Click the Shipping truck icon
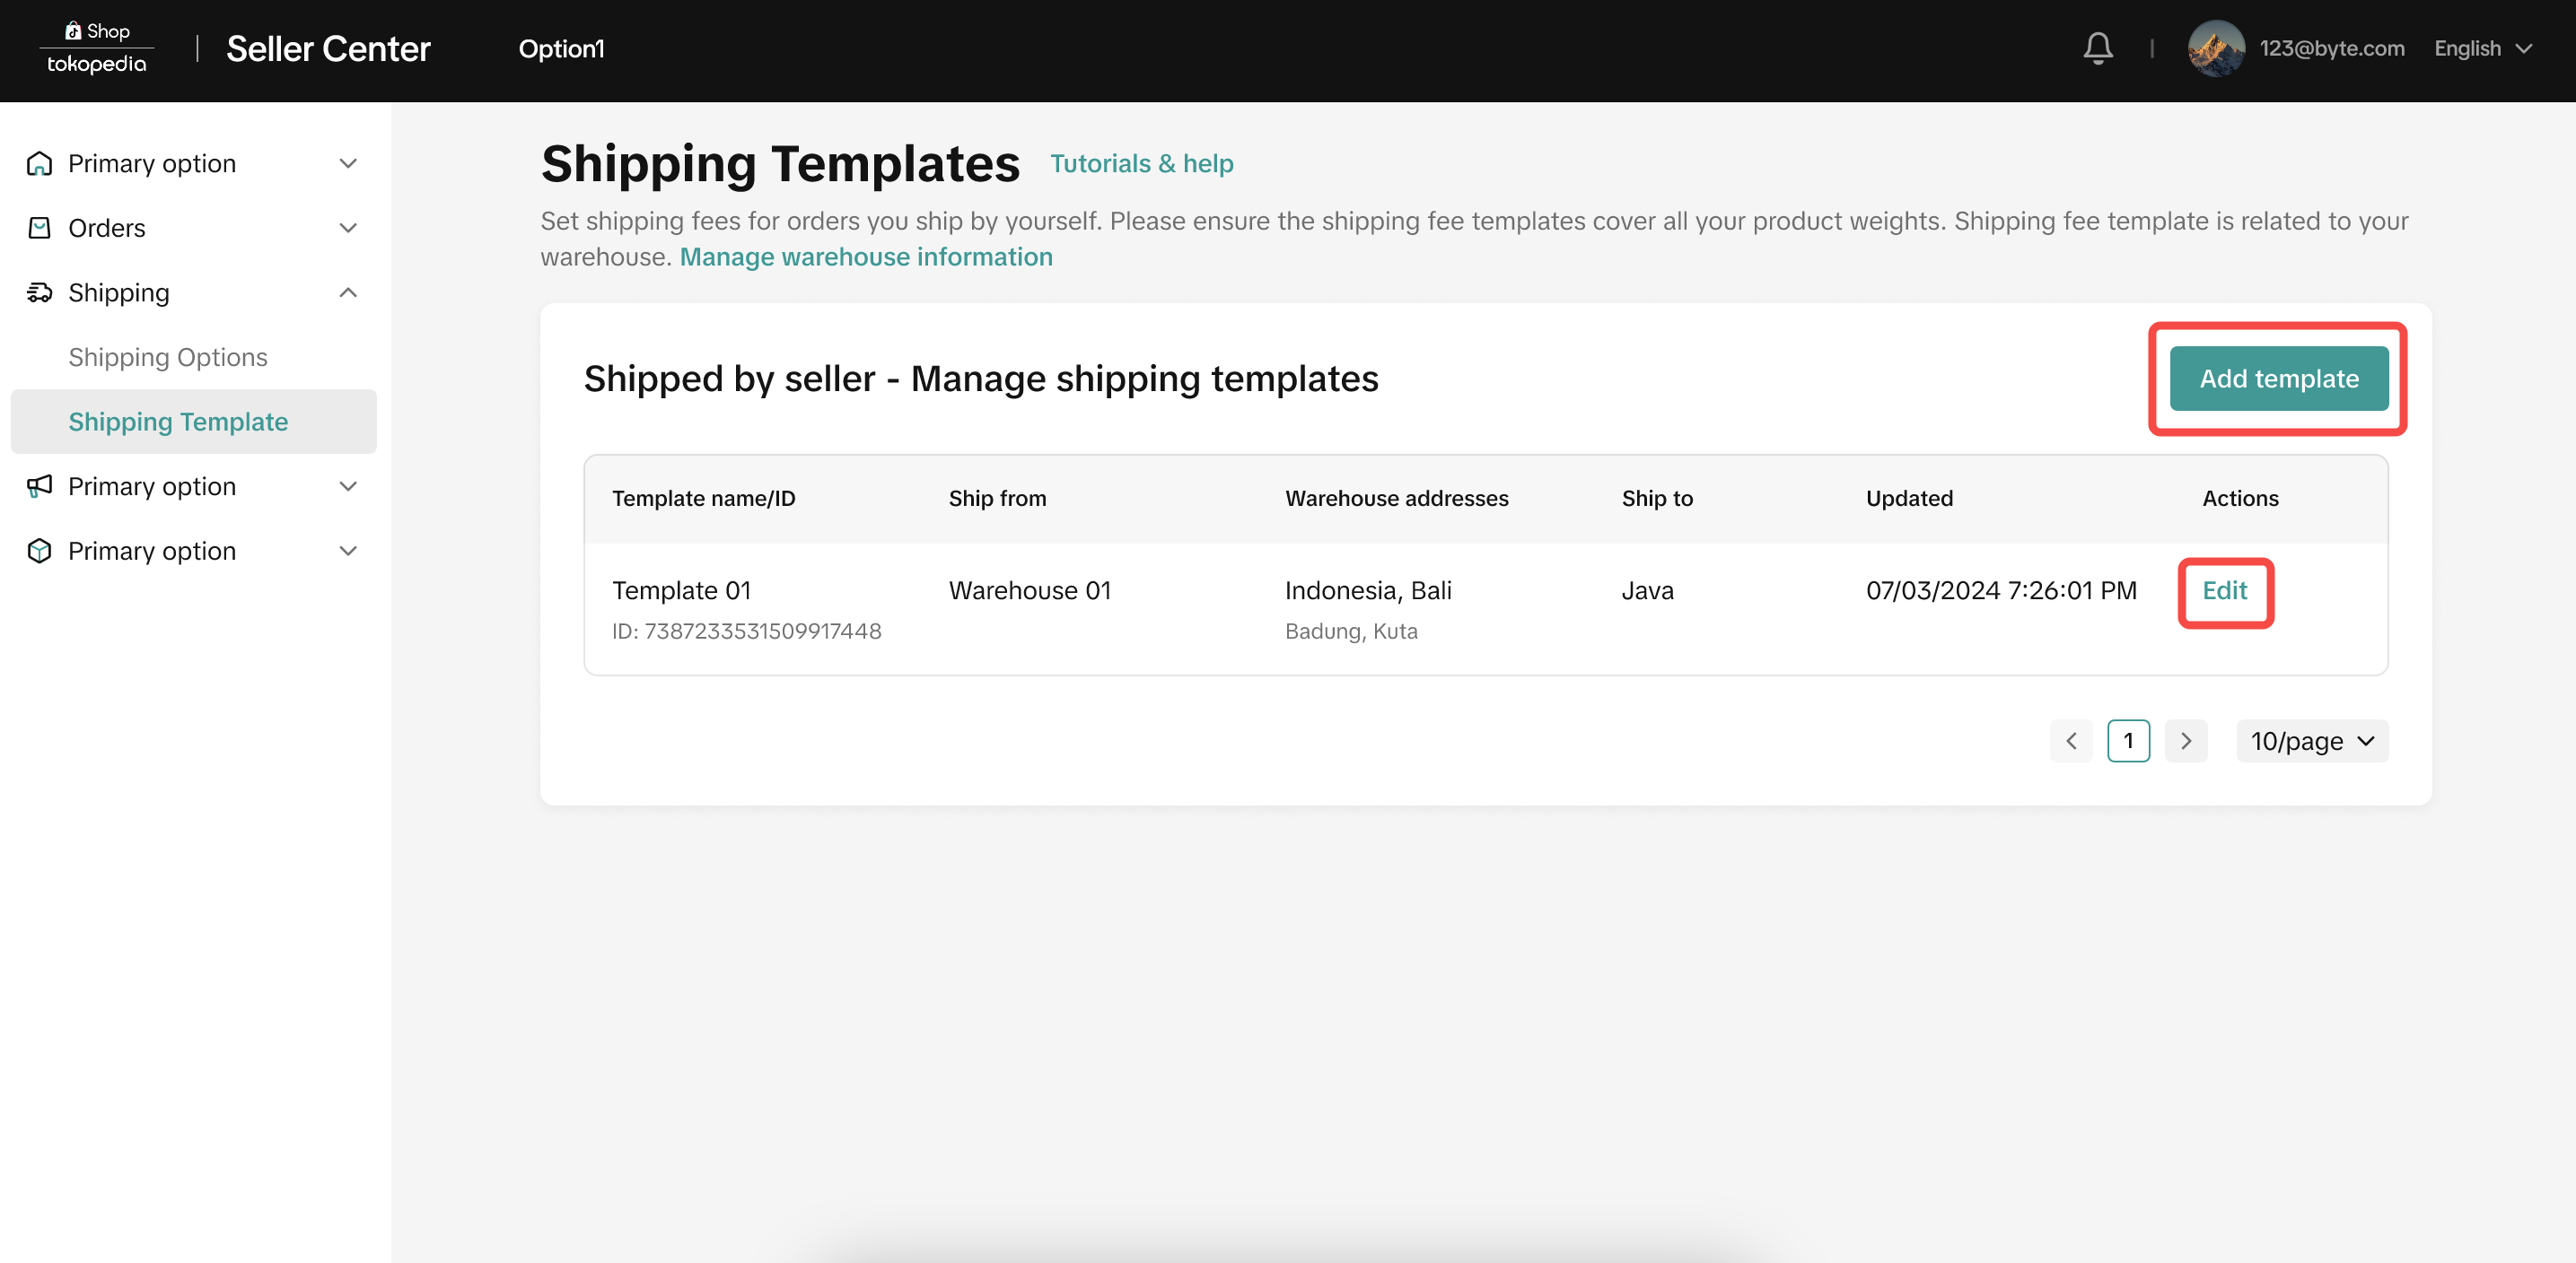 point(39,292)
